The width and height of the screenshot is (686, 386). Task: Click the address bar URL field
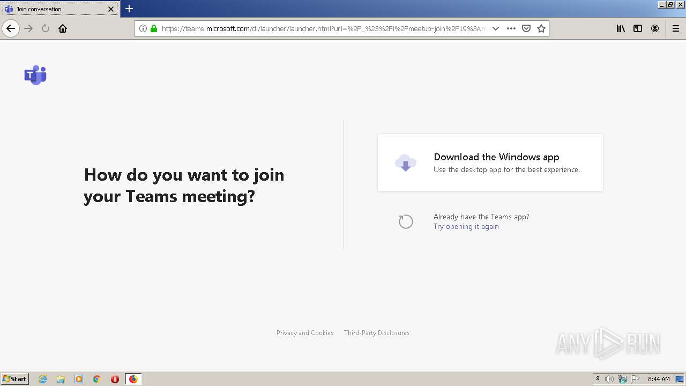[324, 28]
